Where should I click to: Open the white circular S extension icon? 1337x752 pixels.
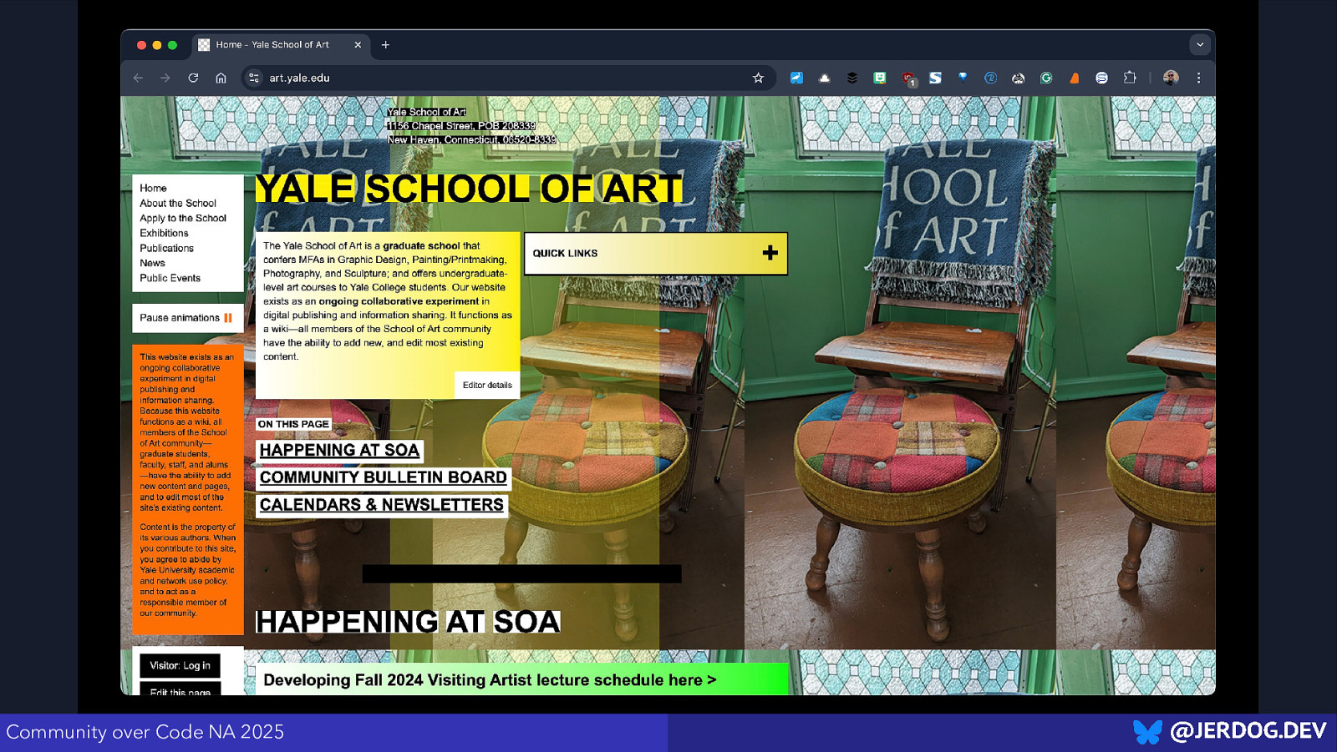(1102, 78)
